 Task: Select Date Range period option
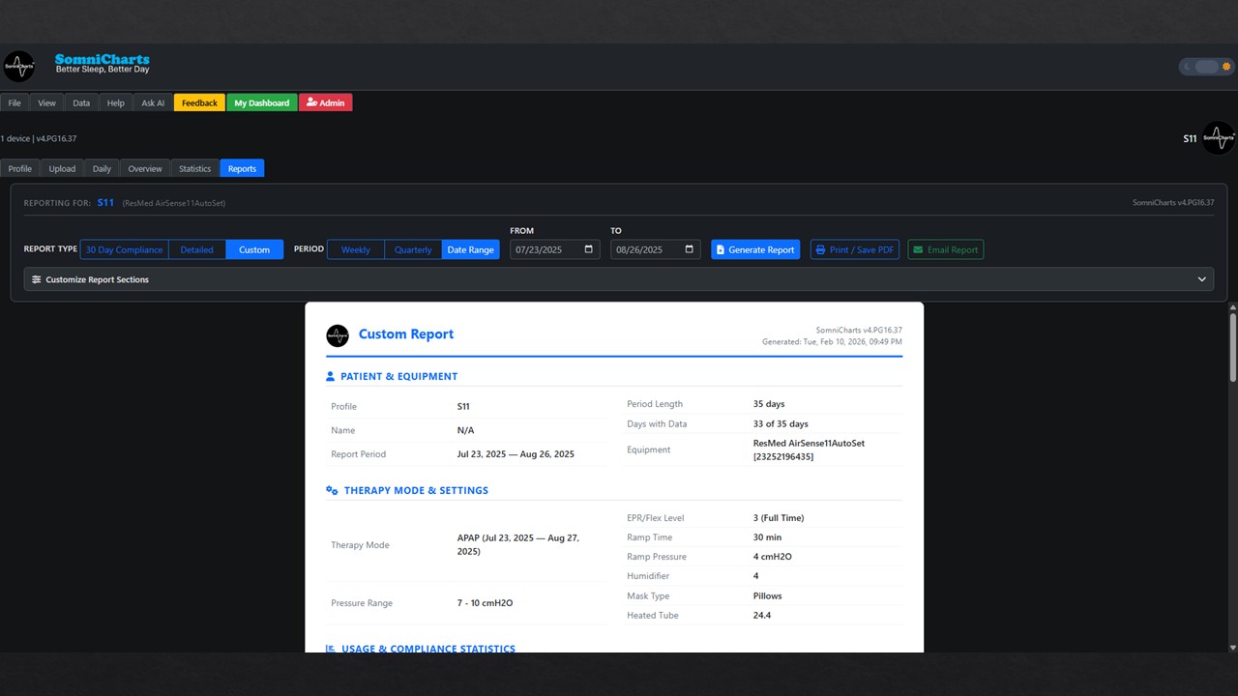click(x=470, y=249)
